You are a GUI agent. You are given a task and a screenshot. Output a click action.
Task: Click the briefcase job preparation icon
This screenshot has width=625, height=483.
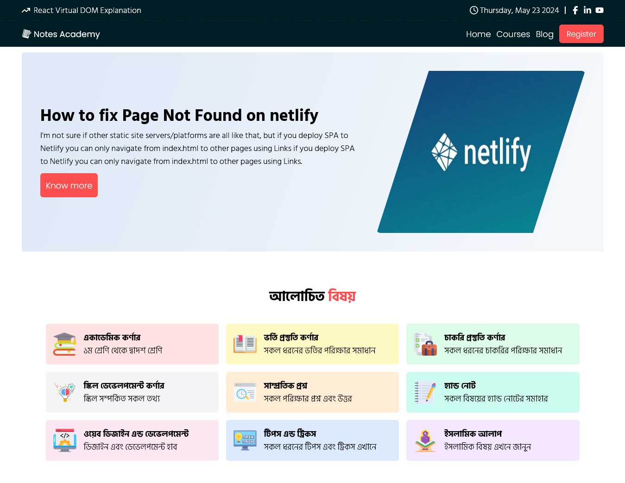(425, 344)
